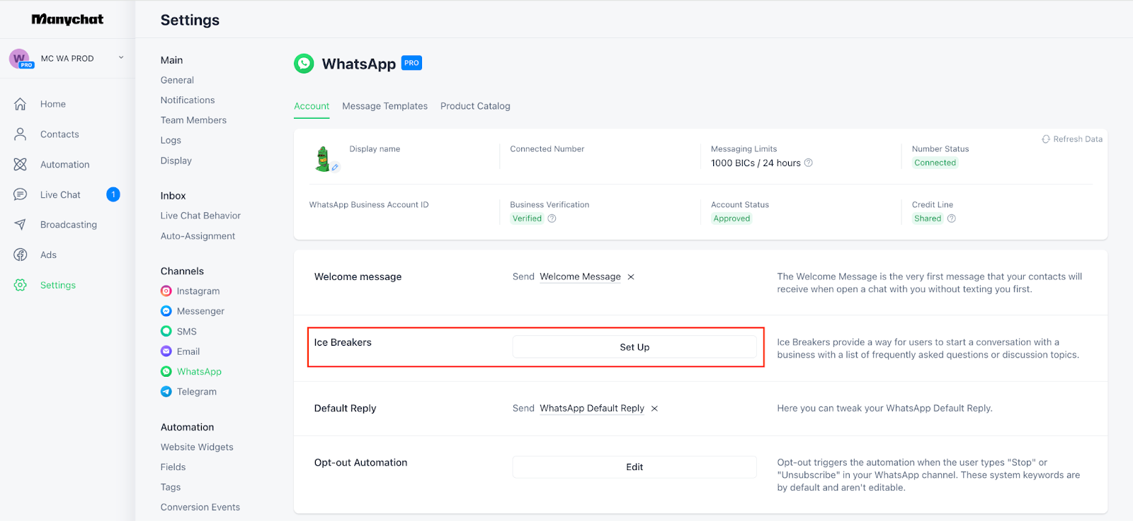Click the pencil edit icon on avatar
The image size is (1133, 521).
point(336,168)
